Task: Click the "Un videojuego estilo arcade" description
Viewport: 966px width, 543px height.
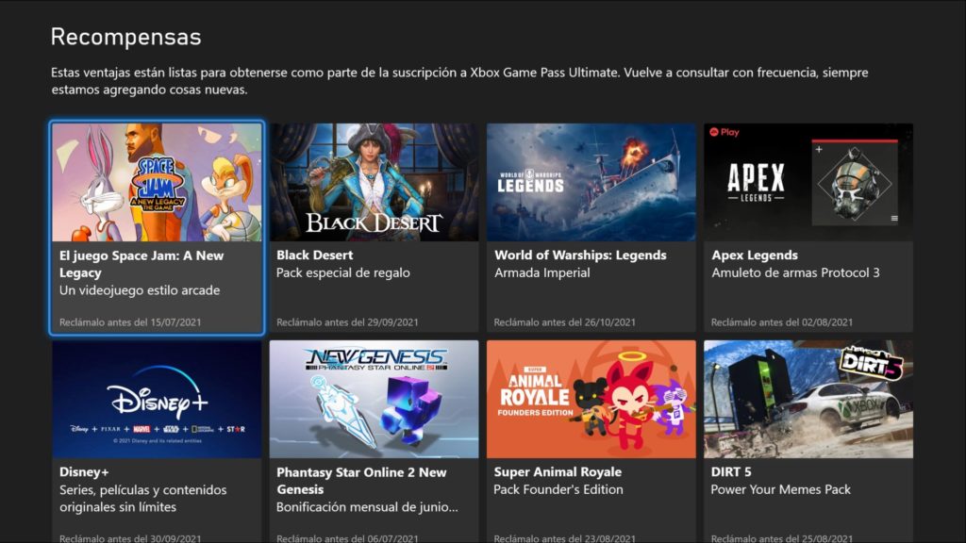Action: tap(140, 290)
